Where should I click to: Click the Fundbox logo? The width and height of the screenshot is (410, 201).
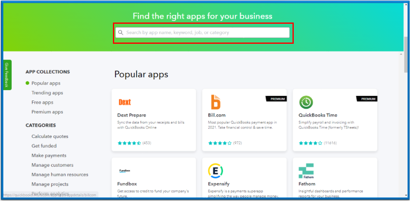tap(125, 171)
